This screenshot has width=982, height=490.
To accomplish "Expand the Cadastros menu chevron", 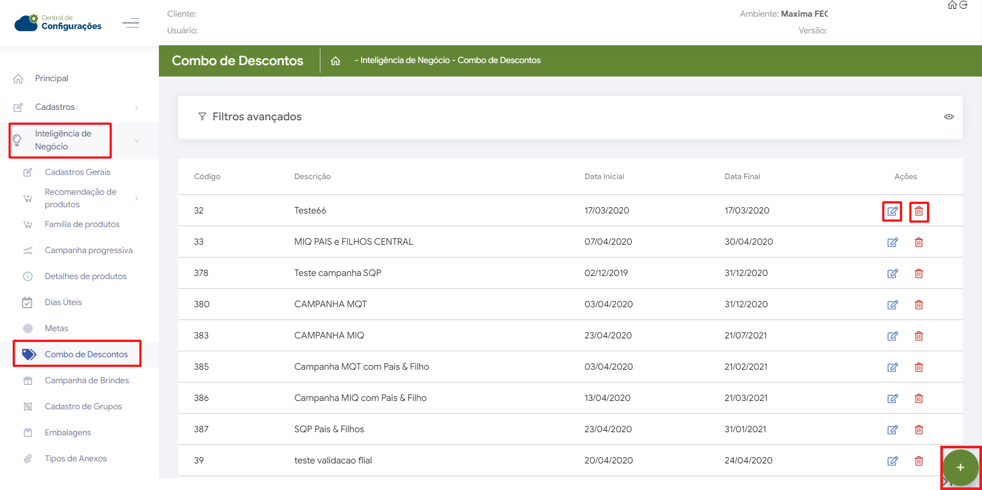I will [x=136, y=107].
